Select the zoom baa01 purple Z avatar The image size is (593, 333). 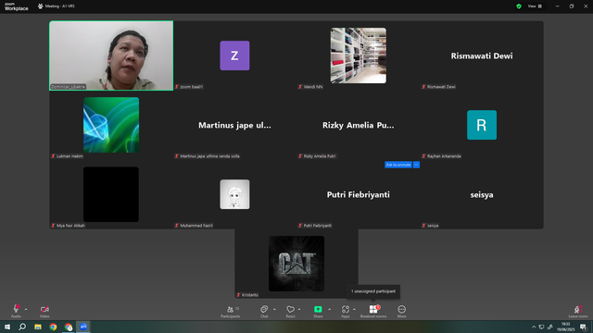234,55
